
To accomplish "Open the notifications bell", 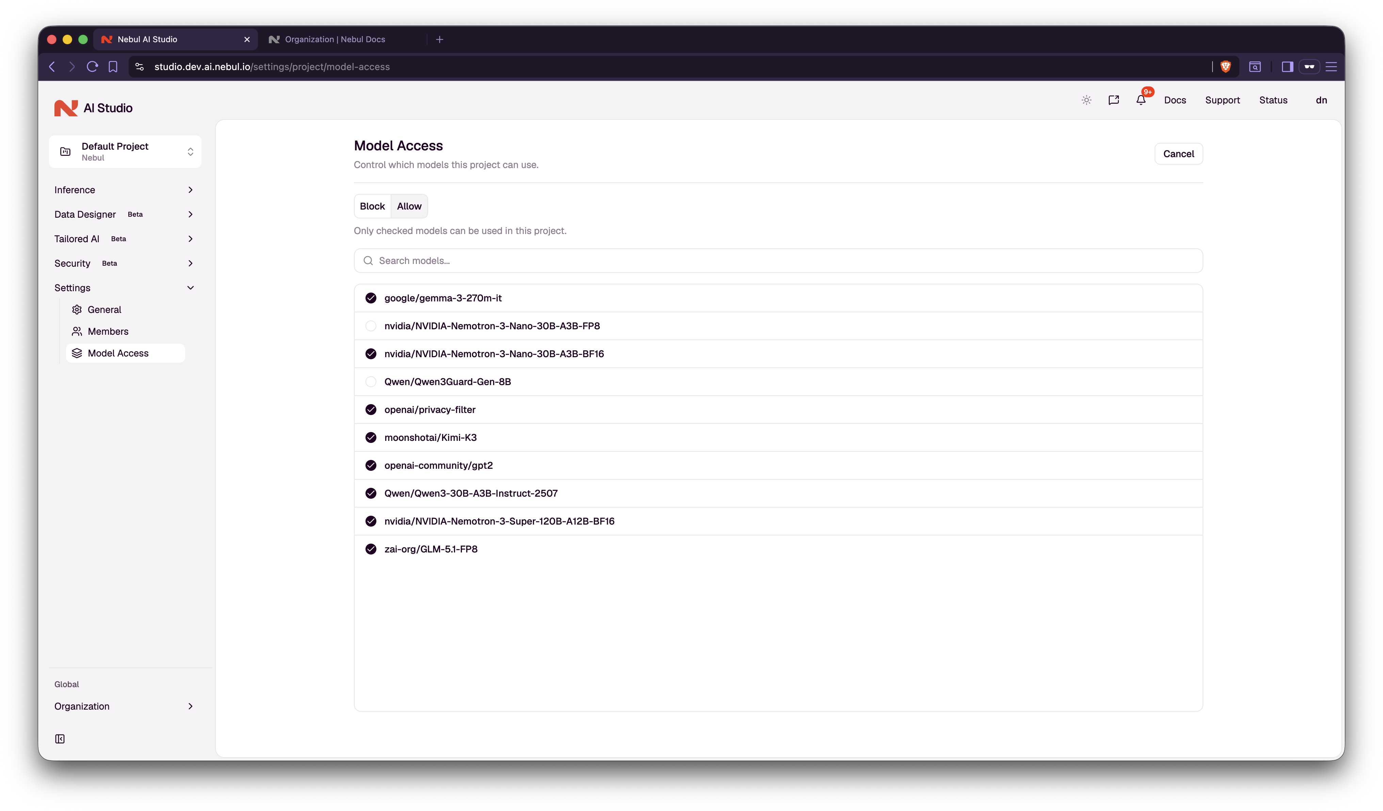I will (x=1141, y=100).
